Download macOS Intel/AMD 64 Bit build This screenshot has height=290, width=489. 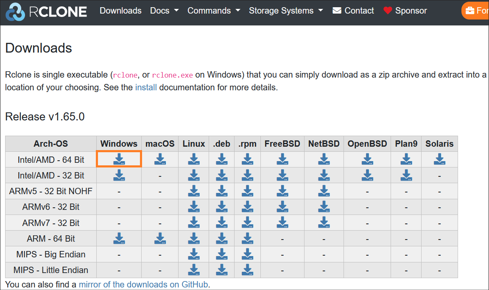pyautogui.click(x=160, y=159)
